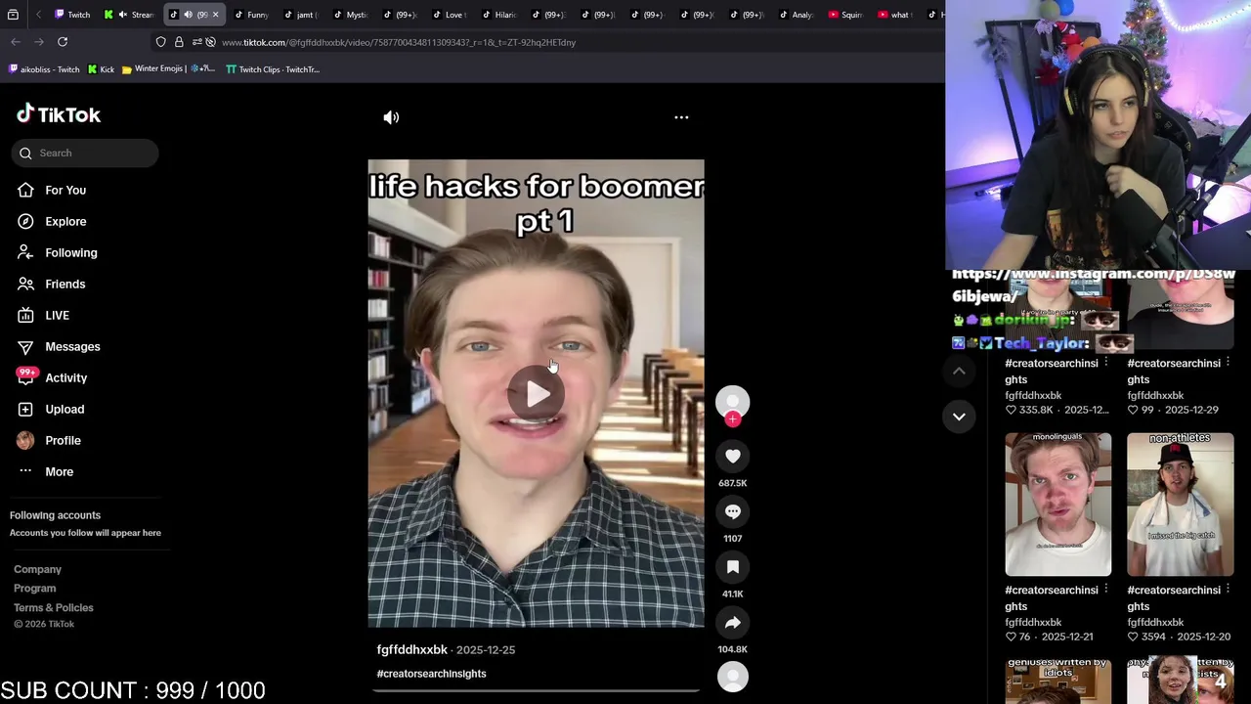Go to next video with the down arrow

959,417
